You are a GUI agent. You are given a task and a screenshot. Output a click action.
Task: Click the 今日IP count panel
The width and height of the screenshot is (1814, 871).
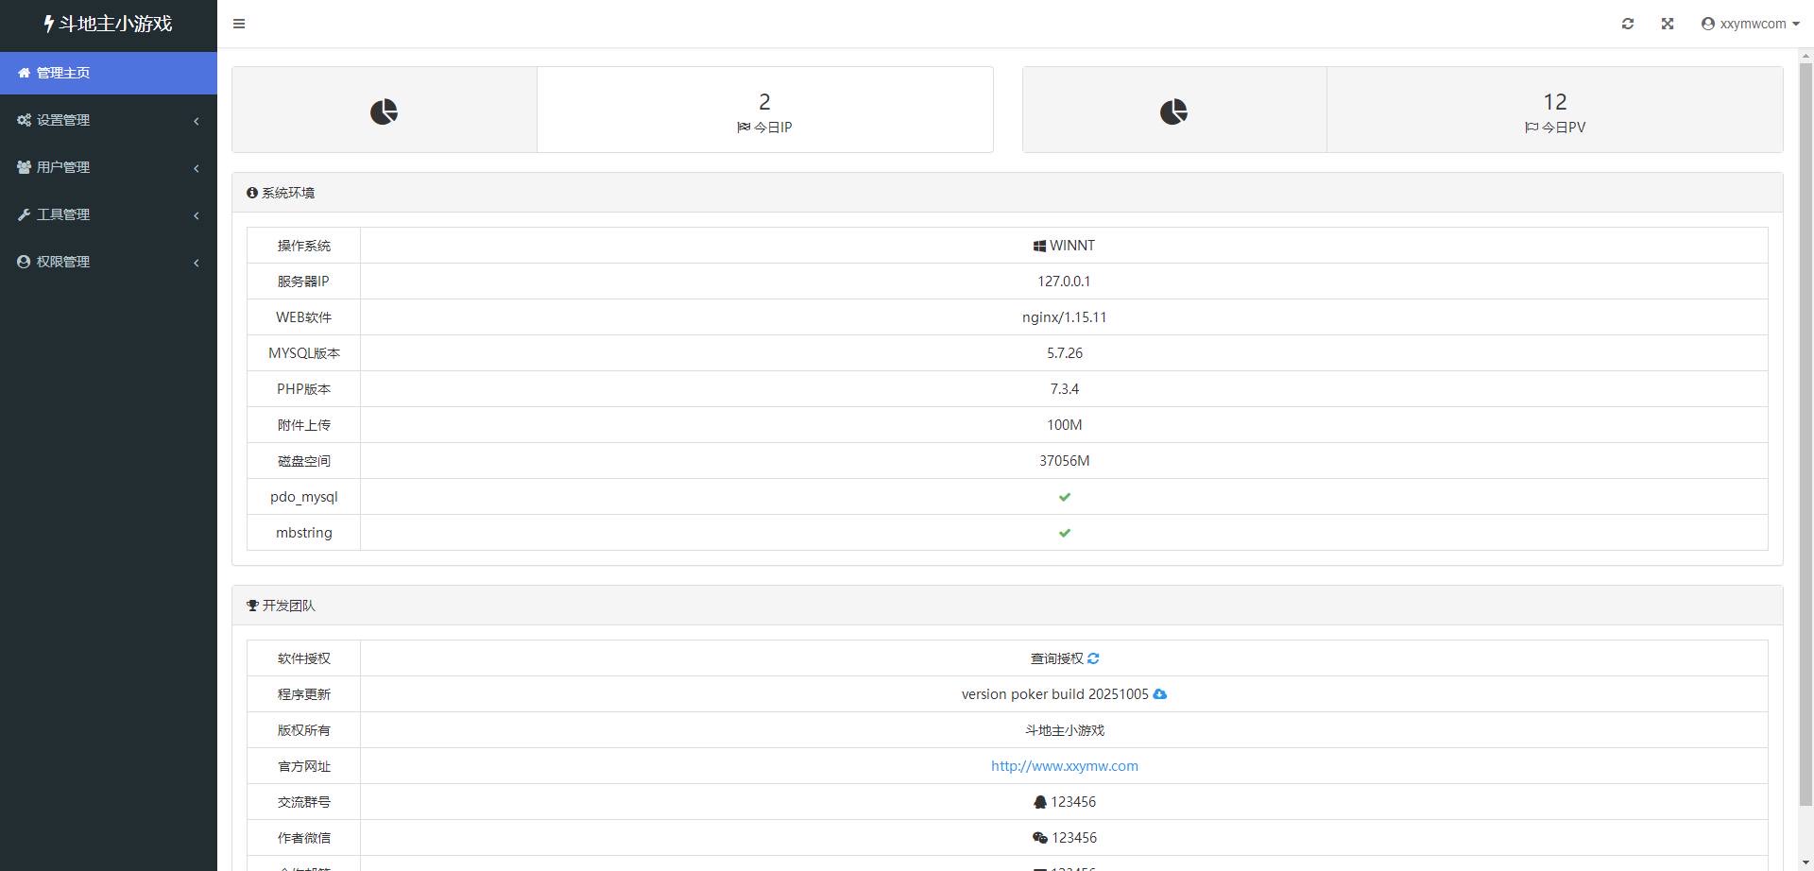(764, 111)
